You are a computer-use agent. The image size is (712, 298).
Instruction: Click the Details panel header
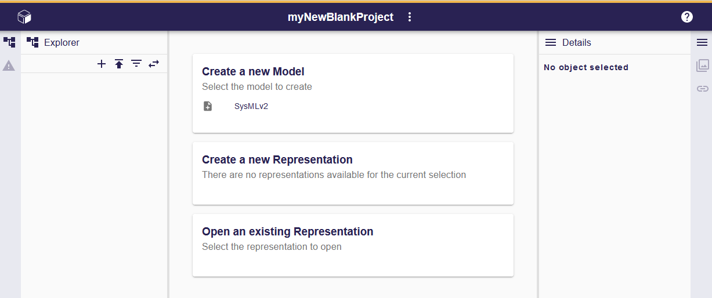click(576, 42)
